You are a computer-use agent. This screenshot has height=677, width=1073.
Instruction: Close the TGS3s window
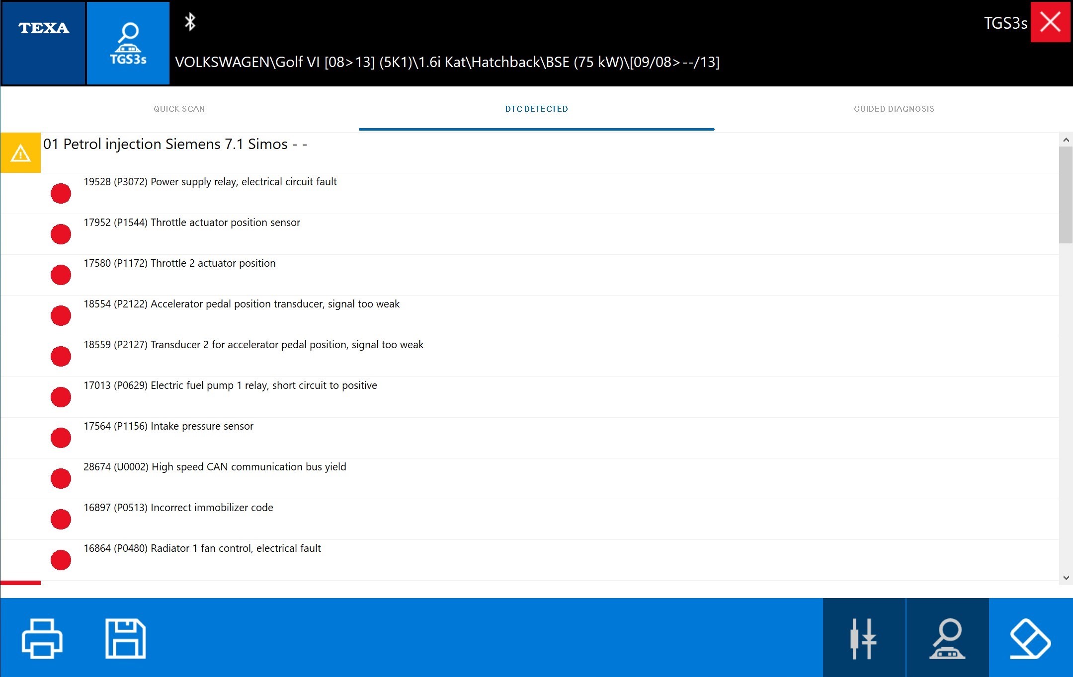1050,22
